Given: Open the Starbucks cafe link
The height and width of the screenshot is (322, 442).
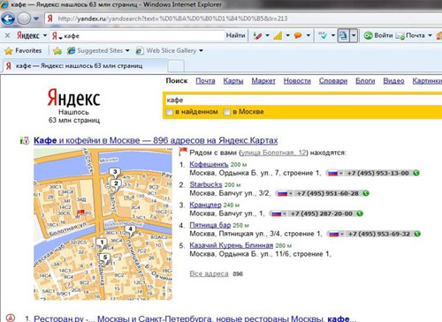Looking at the screenshot, I should pyautogui.click(x=206, y=184).
